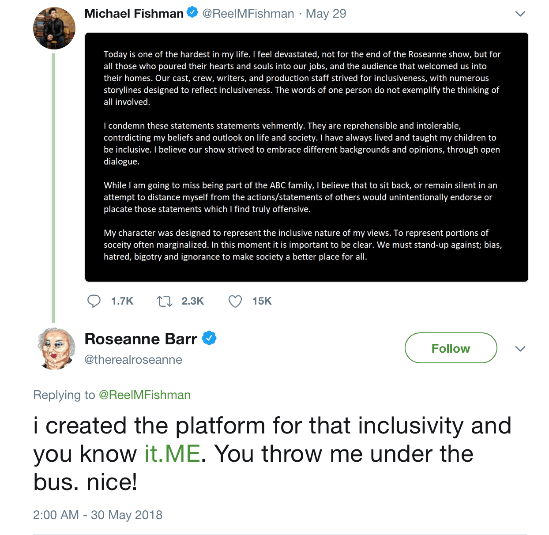Click Michael Fishman's verified badge

[192, 13]
